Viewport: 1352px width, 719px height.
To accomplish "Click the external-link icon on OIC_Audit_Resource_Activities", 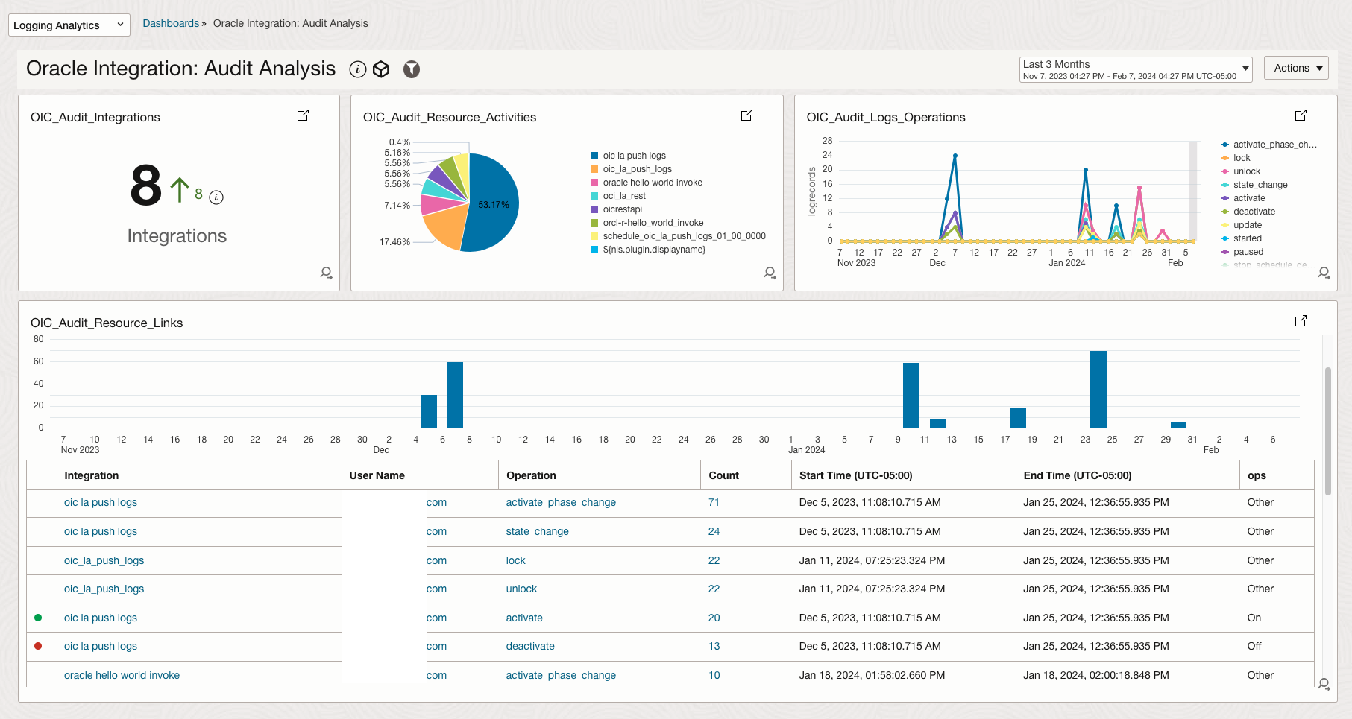I will (x=746, y=115).
